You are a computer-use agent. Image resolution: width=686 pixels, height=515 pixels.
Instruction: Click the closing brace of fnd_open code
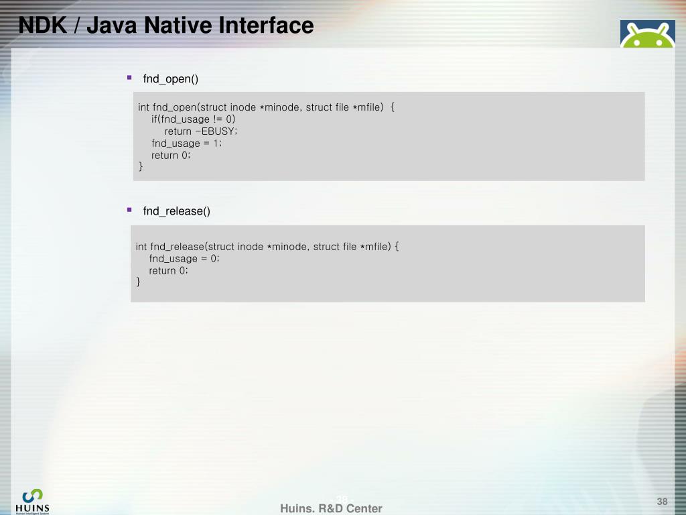pyautogui.click(x=141, y=166)
